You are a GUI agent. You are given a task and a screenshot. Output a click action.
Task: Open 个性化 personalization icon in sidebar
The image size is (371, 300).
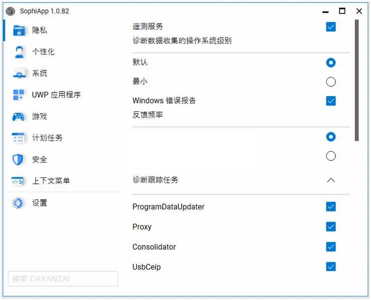[19, 52]
